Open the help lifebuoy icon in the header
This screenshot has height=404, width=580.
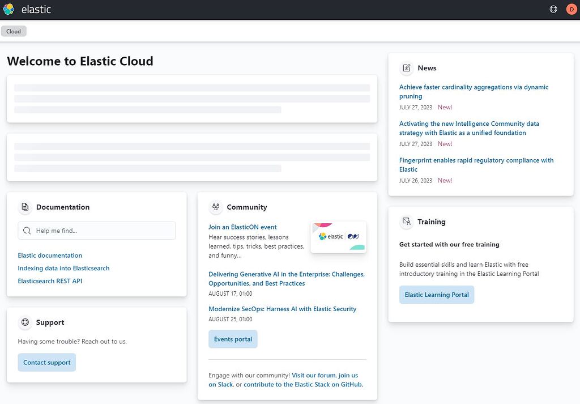pyautogui.click(x=553, y=9)
